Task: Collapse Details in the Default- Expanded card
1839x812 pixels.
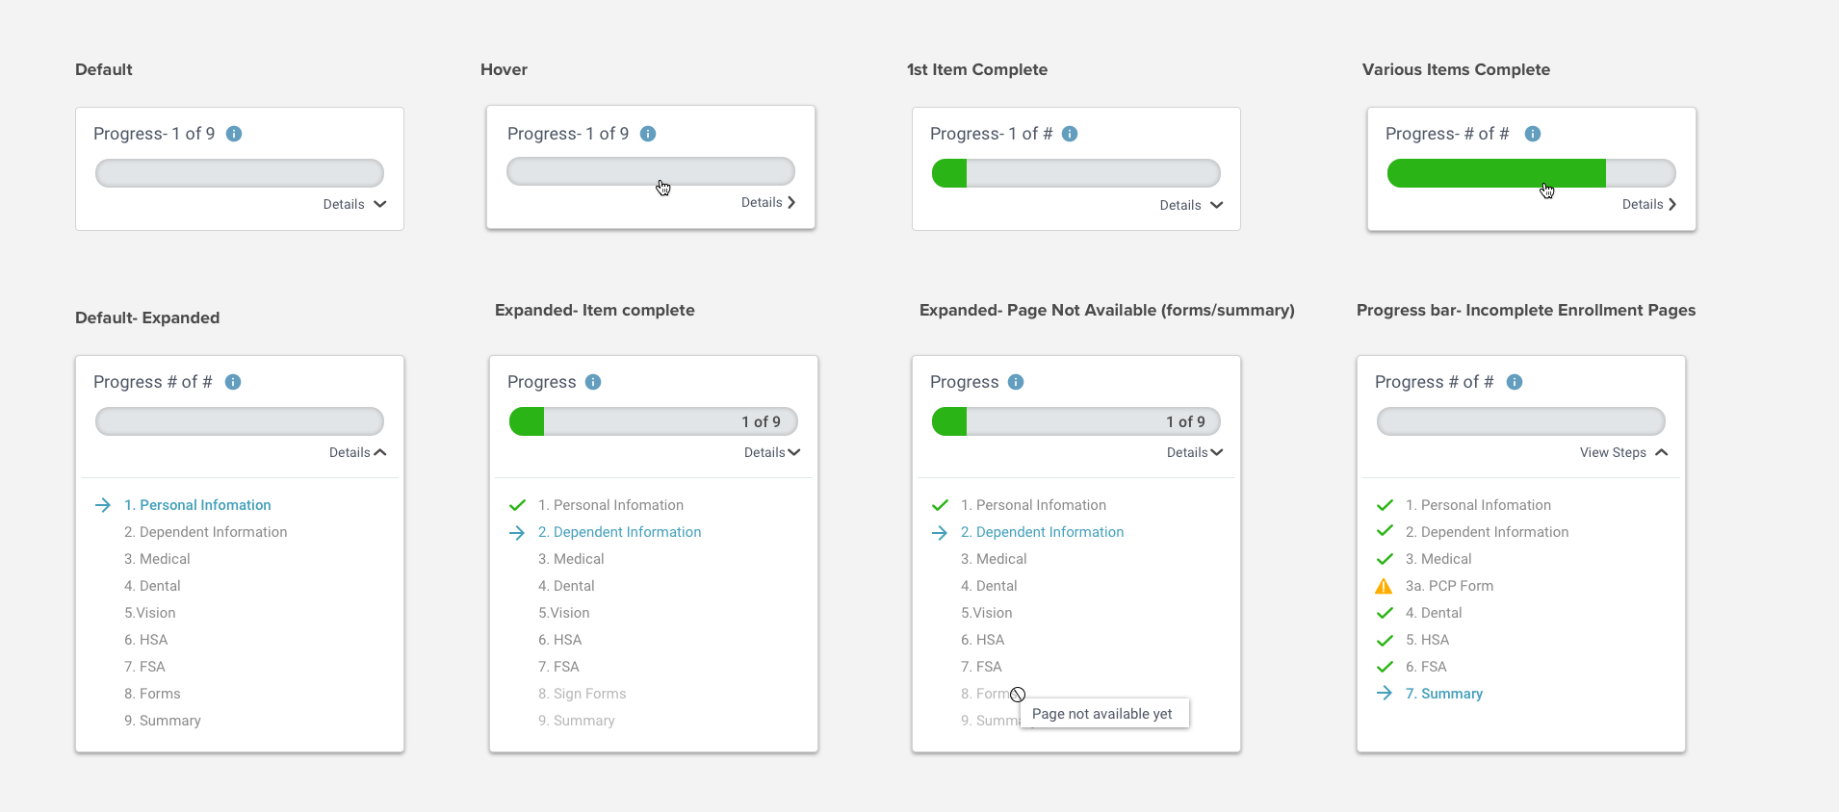Action: (354, 452)
